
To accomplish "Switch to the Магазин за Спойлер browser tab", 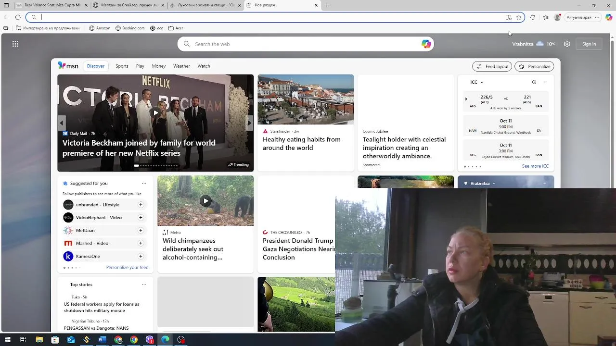I will click(128, 5).
